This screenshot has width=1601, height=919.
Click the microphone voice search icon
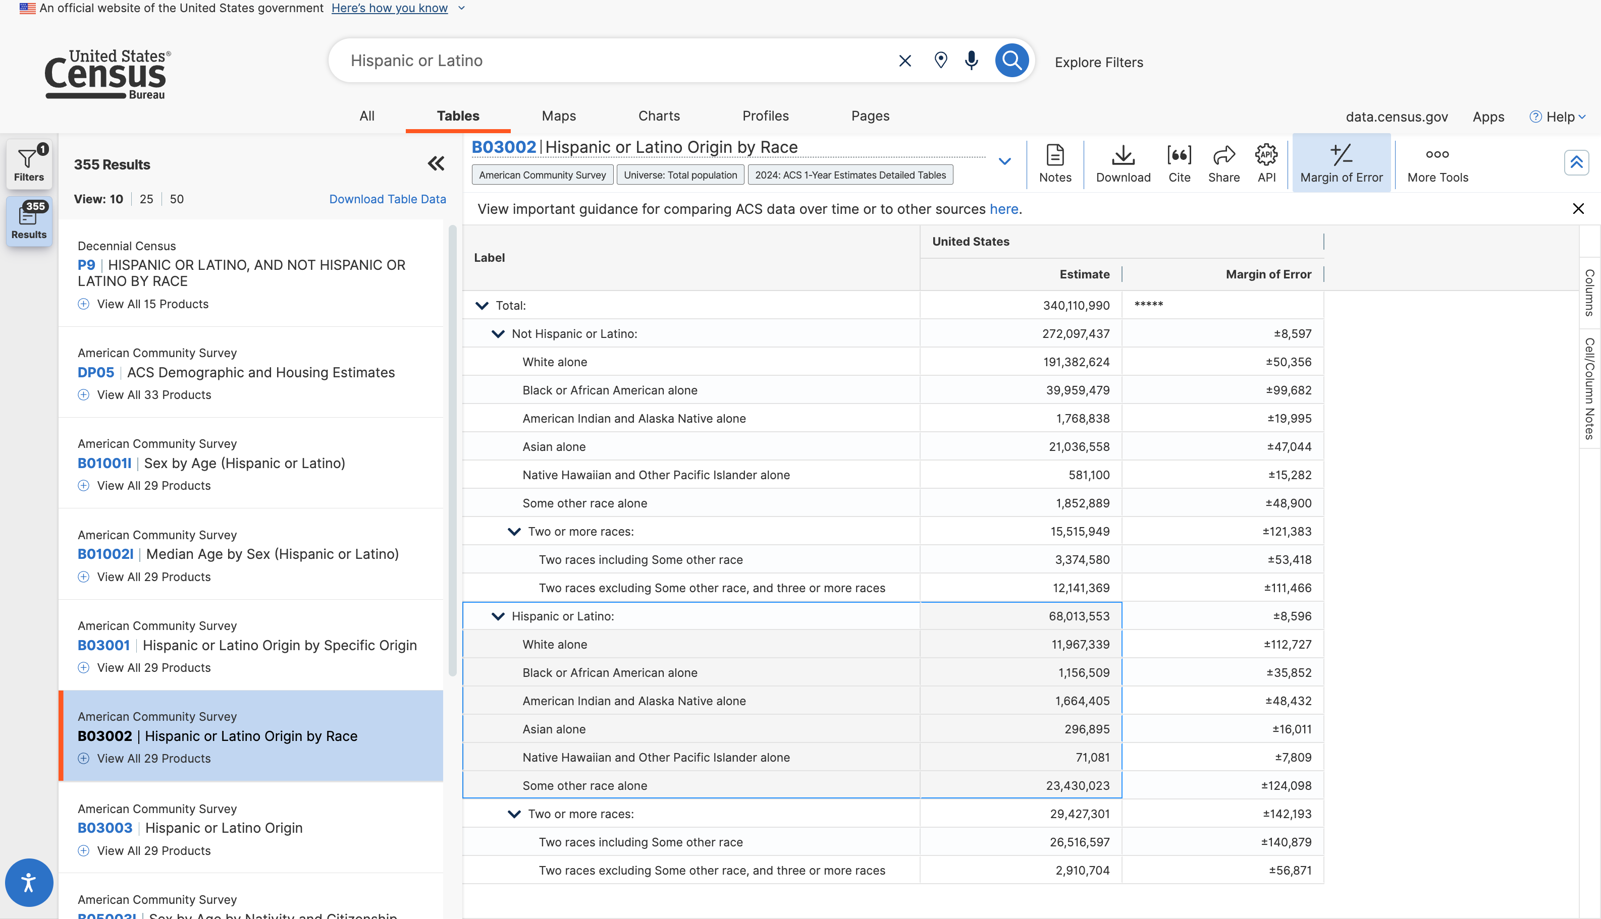971,61
